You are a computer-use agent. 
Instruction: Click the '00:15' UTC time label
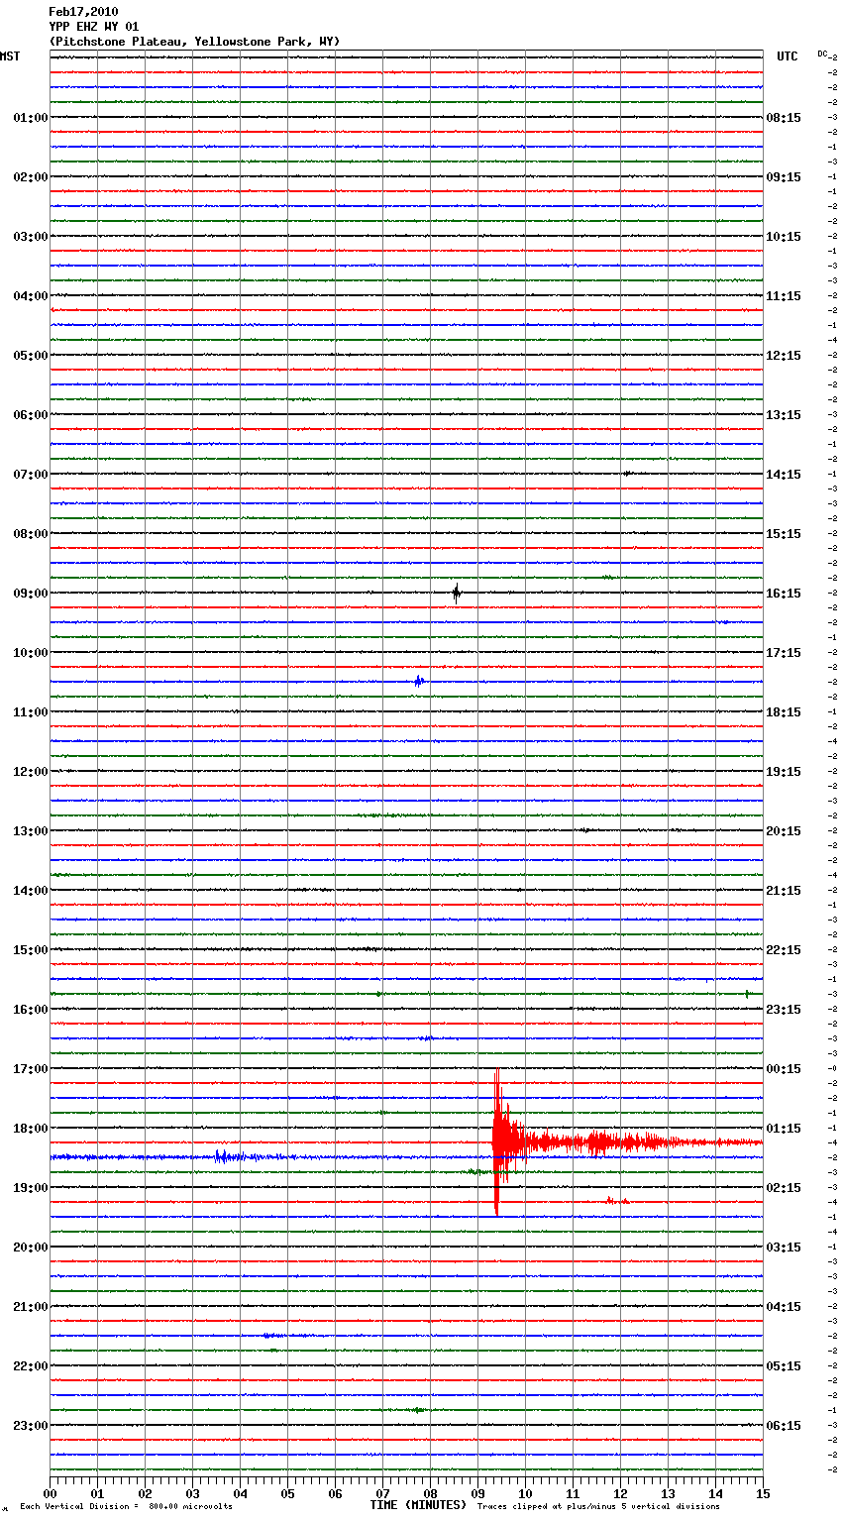coord(784,1069)
